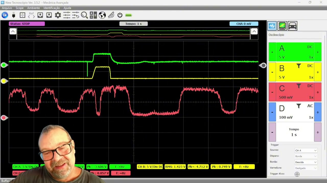This screenshot has height=183, width=327.
Task: Open the Disparo Borda dropdown
Action: pyautogui.click(x=306, y=156)
